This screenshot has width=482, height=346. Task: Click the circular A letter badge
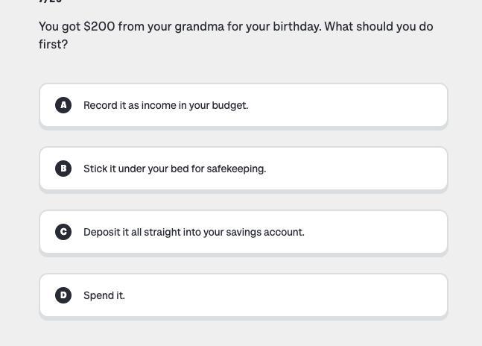point(63,105)
